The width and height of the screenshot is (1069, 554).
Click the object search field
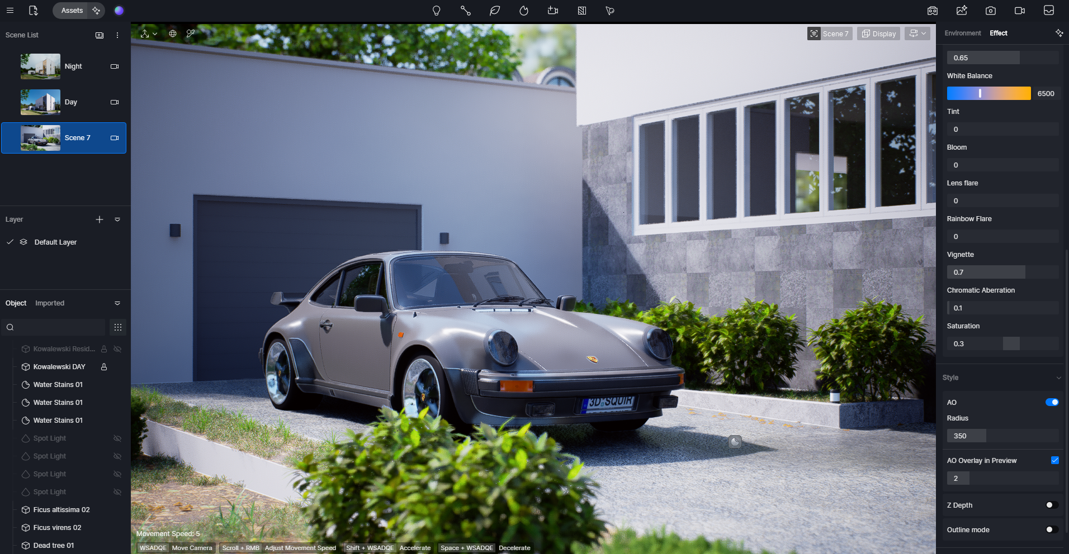54,327
